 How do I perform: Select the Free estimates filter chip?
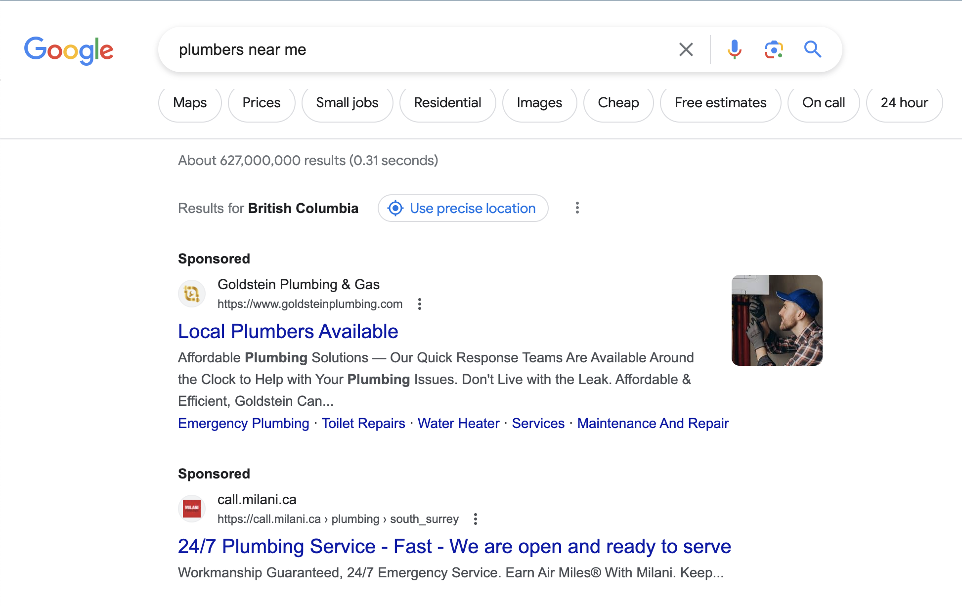[x=720, y=103]
